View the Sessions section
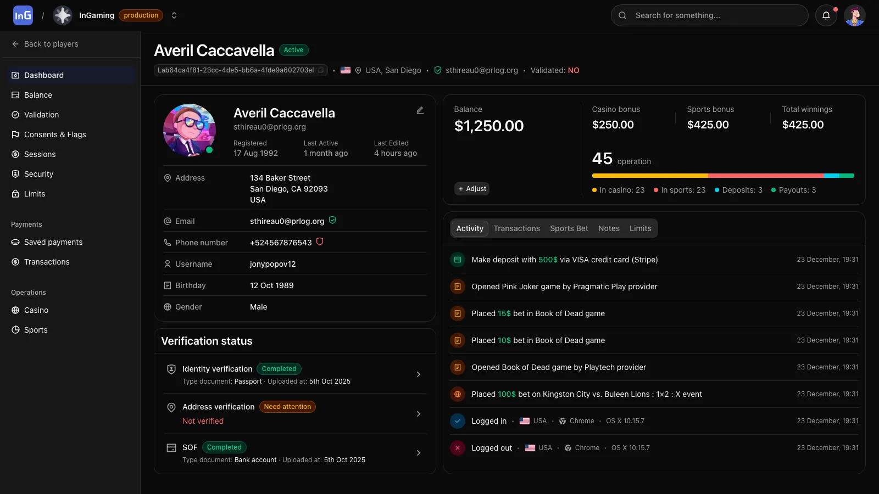 point(40,154)
